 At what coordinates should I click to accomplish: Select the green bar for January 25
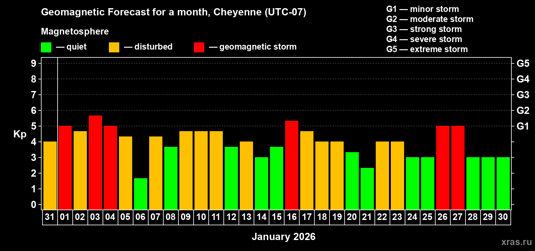pyautogui.click(x=428, y=183)
